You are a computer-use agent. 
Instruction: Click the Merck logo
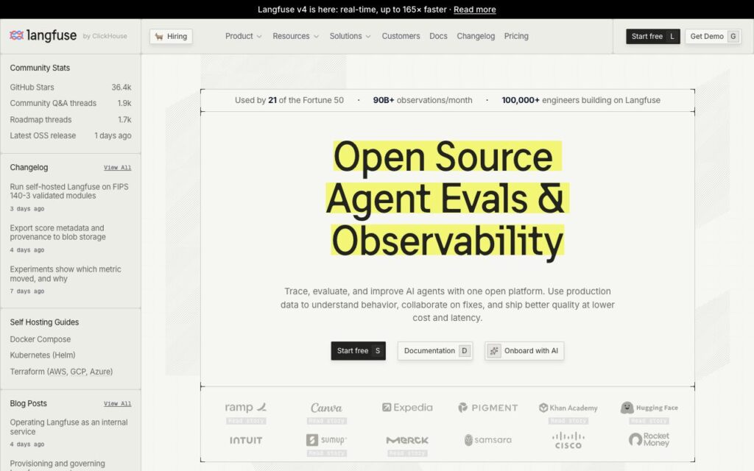[x=407, y=440]
